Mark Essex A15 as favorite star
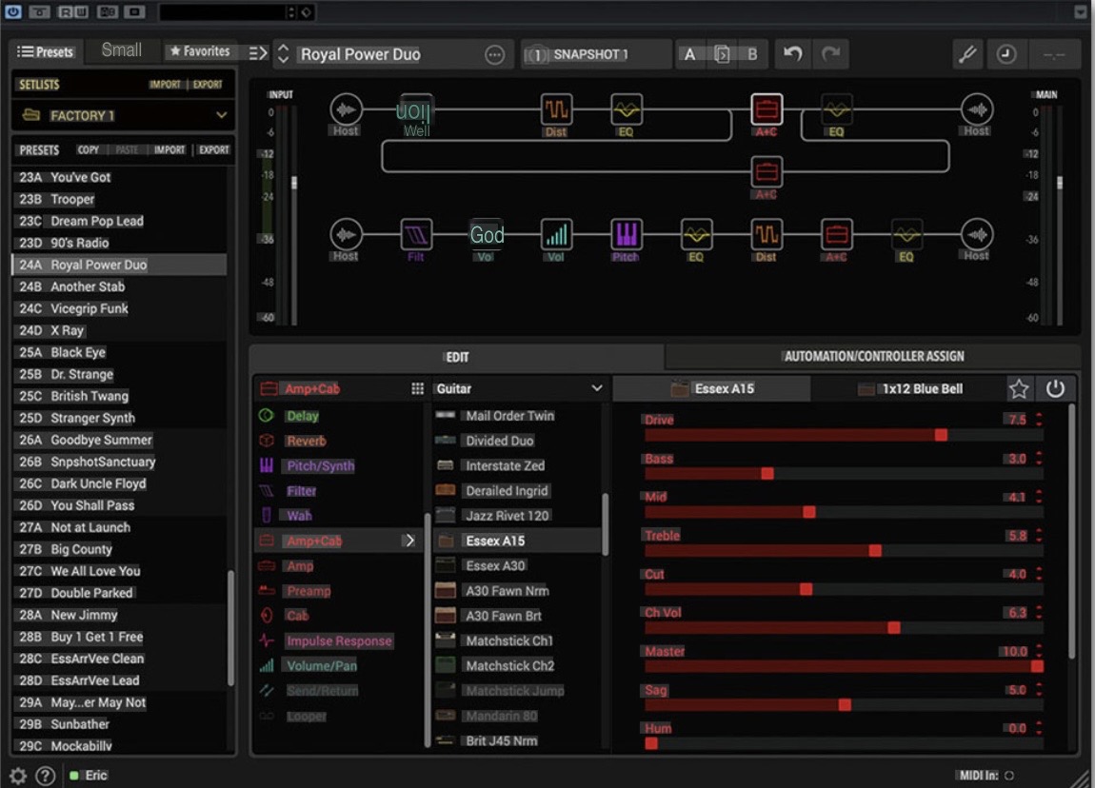Image resolution: width=1095 pixels, height=788 pixels. click(1019, 388)
